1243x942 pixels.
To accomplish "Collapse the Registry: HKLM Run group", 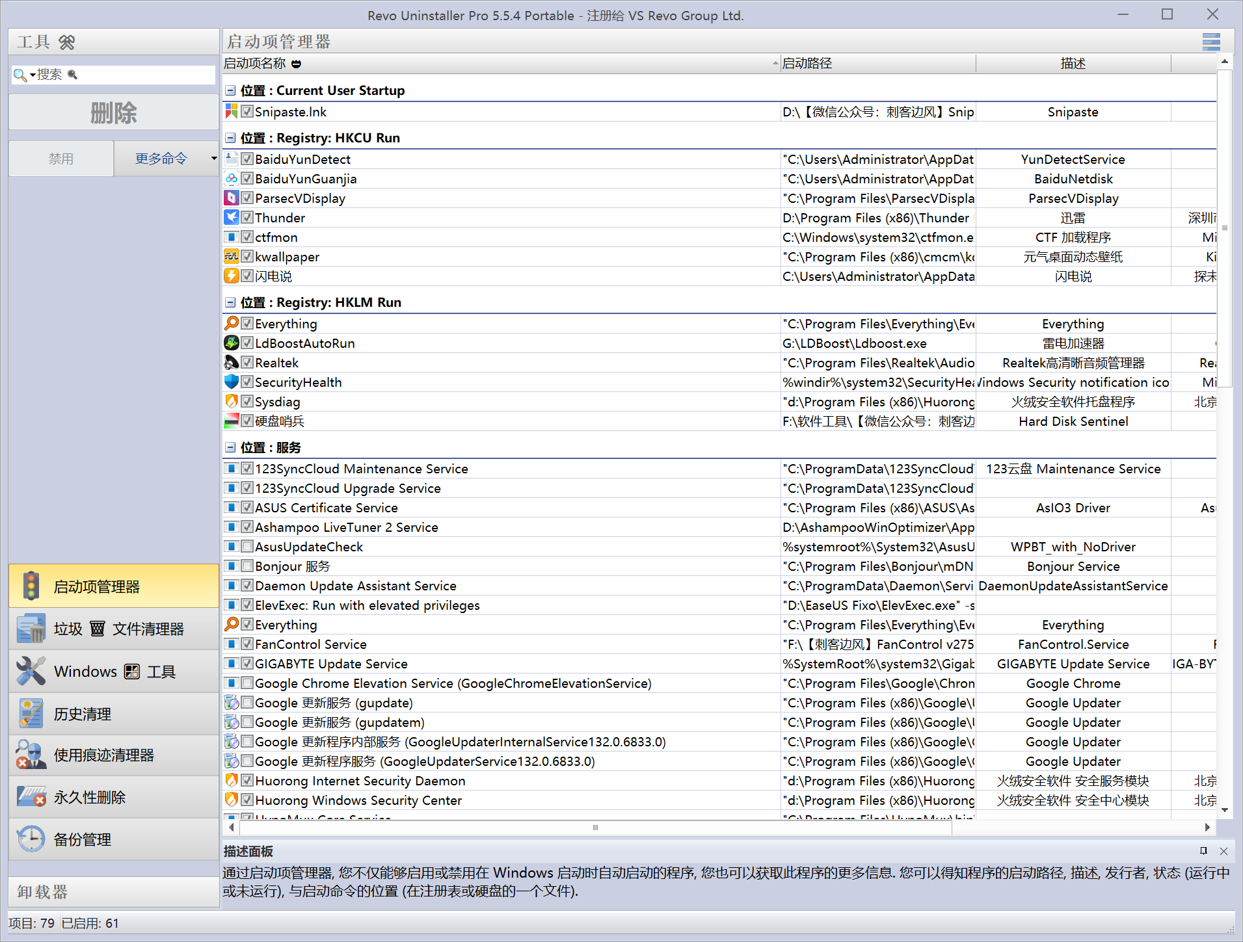I will 230,302.
